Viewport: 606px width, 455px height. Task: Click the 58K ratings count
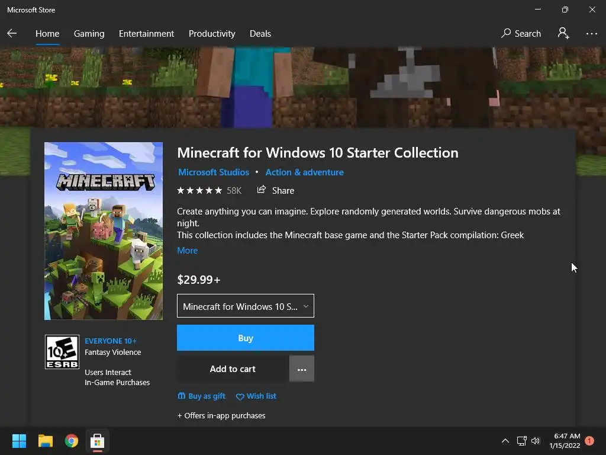point(234,191)
